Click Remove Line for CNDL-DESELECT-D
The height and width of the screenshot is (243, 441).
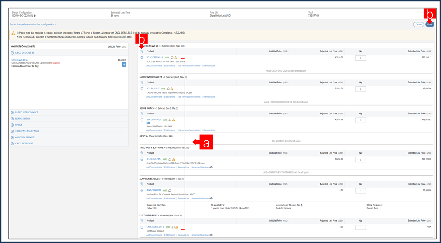click(183, 235)
